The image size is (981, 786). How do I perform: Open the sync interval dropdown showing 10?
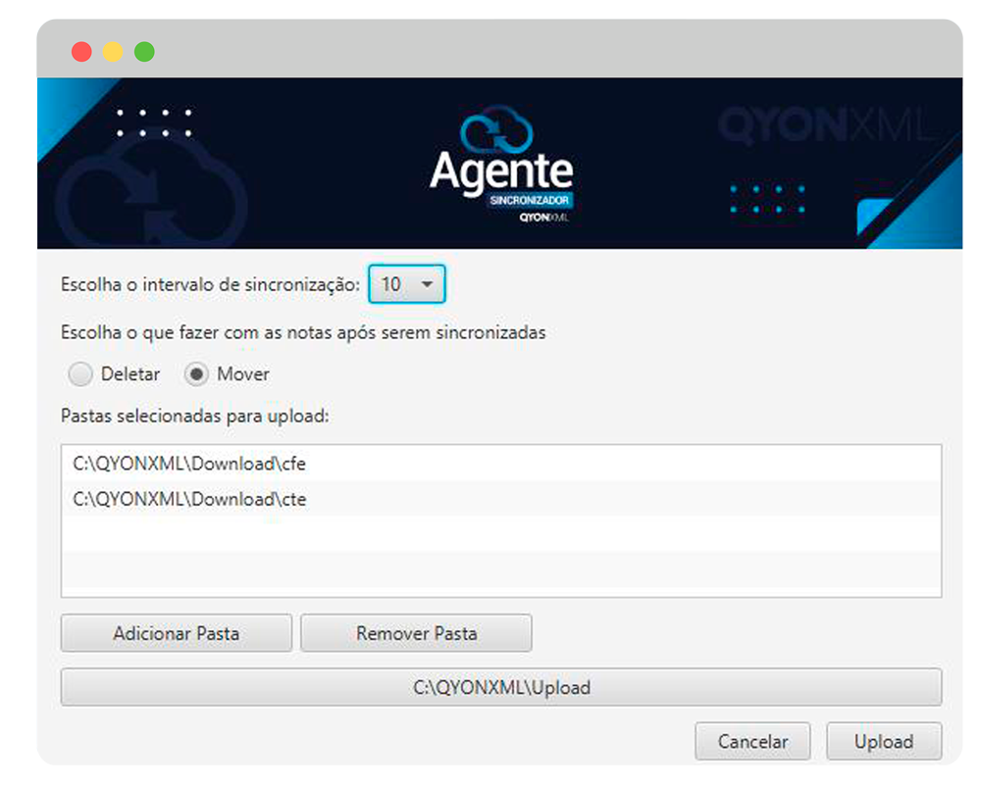click(406, 284)
